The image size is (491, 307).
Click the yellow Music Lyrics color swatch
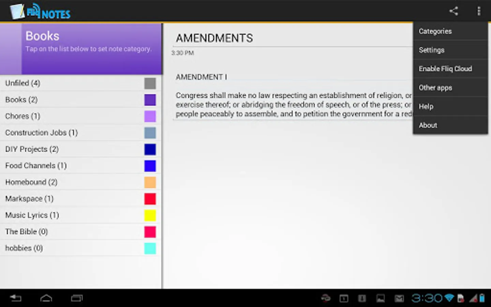[150, 215]
